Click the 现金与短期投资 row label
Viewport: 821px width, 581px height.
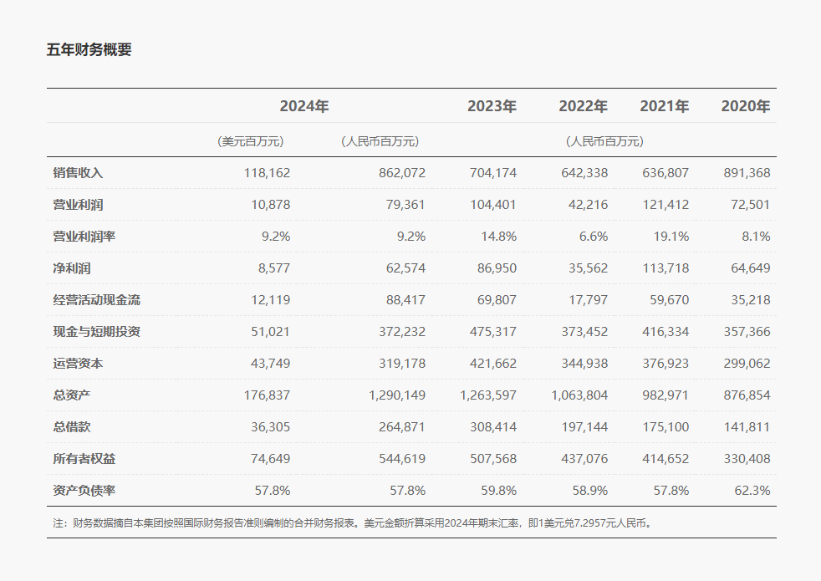pyautogui.click(x=97, y=332)
